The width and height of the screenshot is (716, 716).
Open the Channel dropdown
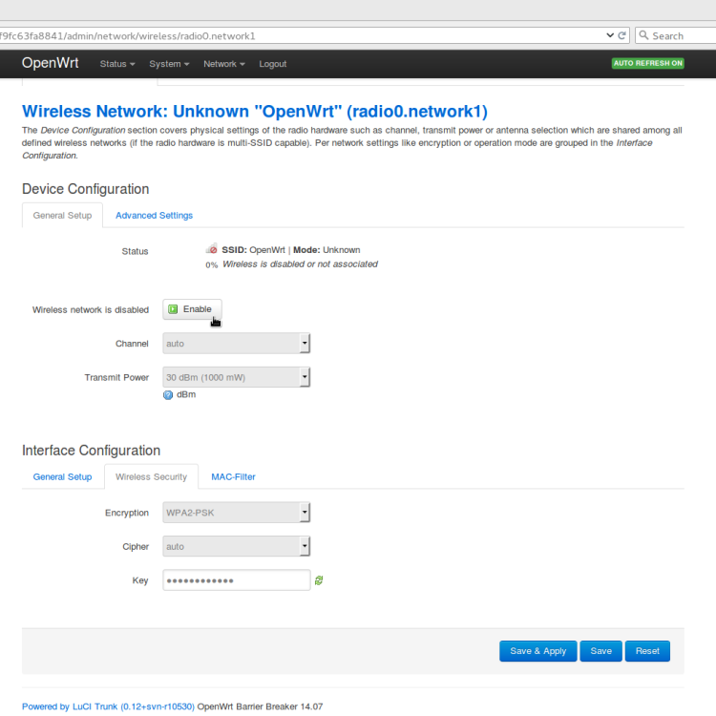tap(236, 344)
